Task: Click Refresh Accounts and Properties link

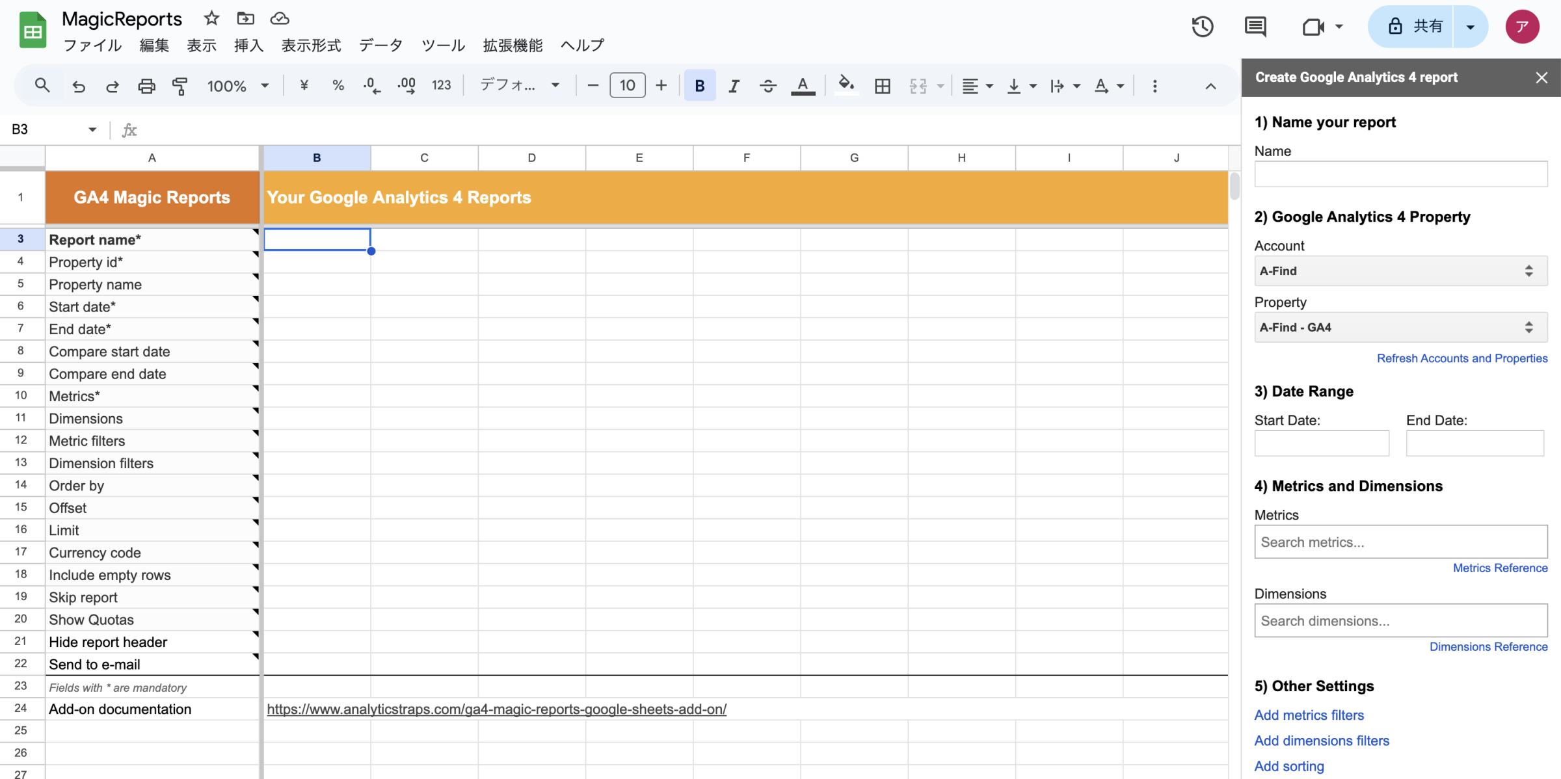Action: click(x=1461, y=358)
